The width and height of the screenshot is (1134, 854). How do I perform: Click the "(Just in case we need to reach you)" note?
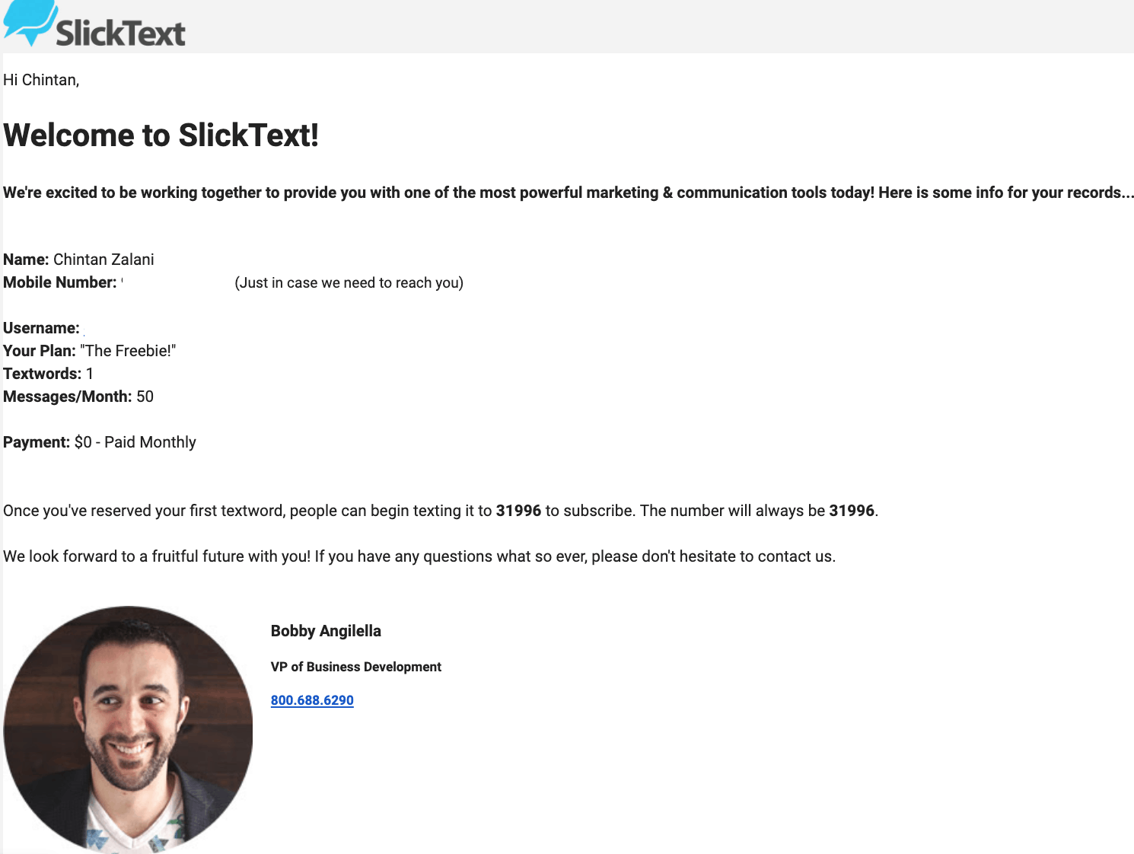(349, 283)
